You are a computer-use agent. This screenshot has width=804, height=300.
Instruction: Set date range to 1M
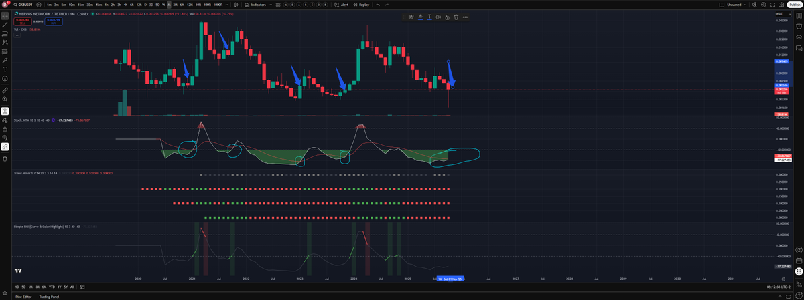click(x=32, y=287)
